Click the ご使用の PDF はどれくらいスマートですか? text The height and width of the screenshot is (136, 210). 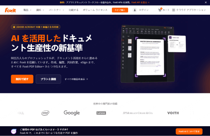(44, 129)
